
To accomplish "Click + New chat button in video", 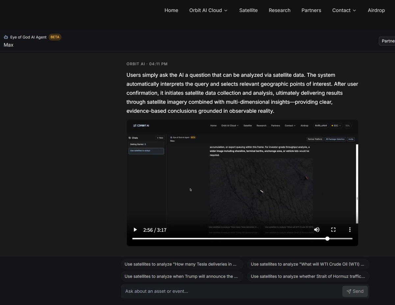I will [x=160, y=138].
